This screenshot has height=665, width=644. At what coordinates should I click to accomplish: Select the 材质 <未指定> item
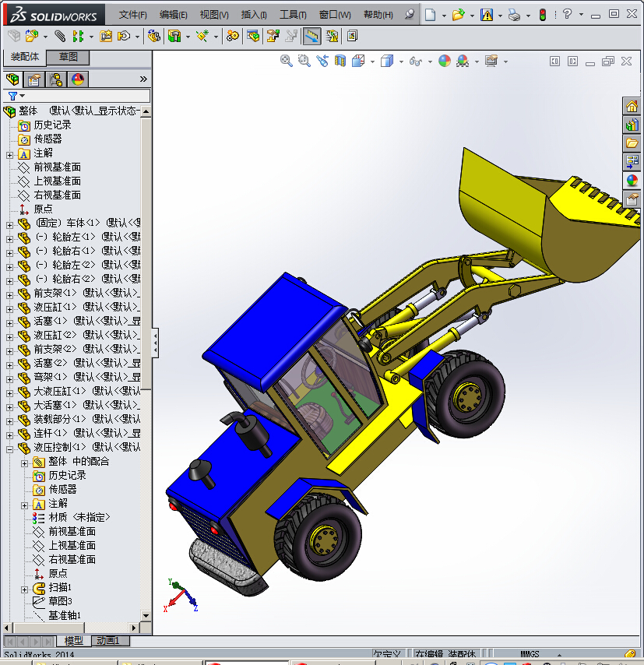[x=79, y=517]
